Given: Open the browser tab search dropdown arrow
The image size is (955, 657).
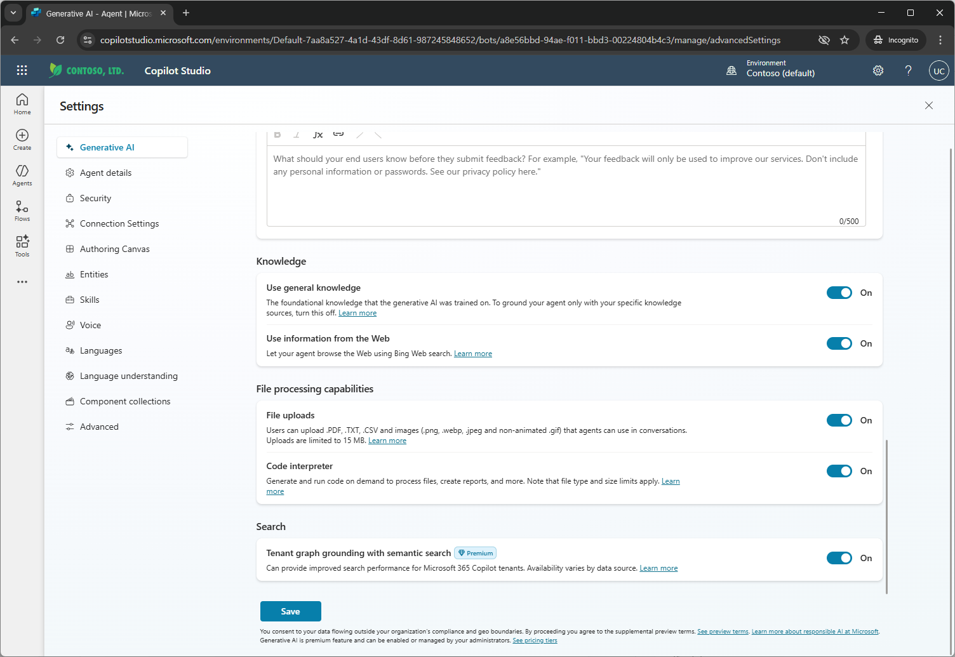Looking at the screenshot, I should 13,13.
